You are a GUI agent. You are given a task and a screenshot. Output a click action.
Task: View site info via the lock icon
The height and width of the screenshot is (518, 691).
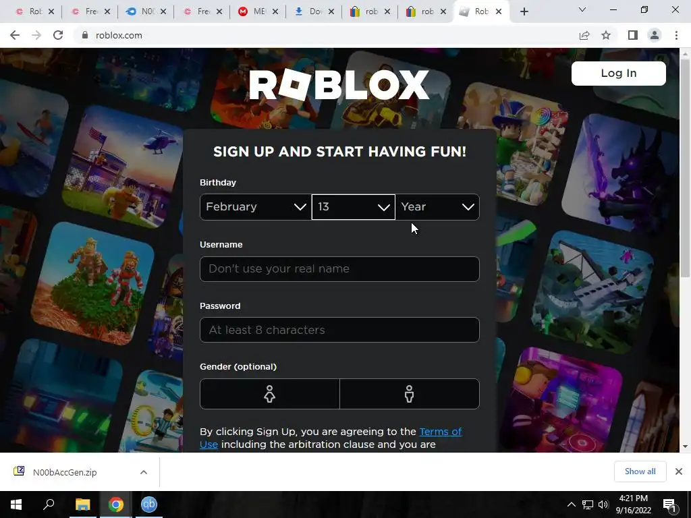tap(85, 35)
